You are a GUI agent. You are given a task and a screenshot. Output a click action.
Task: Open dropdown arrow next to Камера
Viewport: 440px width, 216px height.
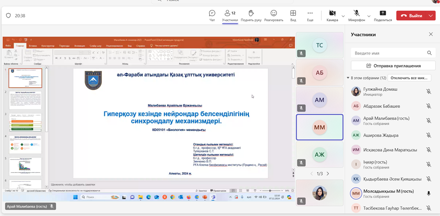(343, 16)
